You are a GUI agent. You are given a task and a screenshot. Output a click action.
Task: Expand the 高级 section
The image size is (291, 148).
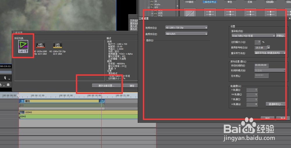pos(150,40)
